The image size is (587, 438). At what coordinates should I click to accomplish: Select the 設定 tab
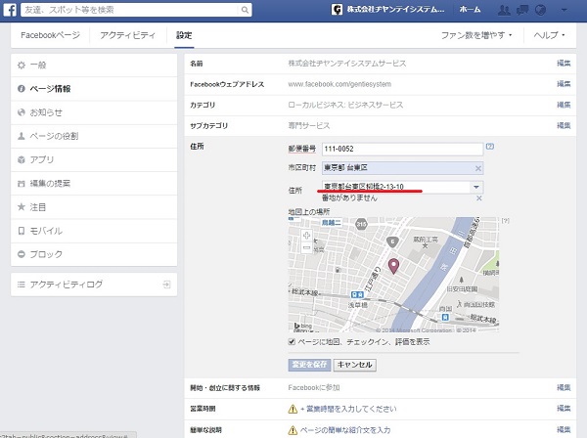click(184, 35)
